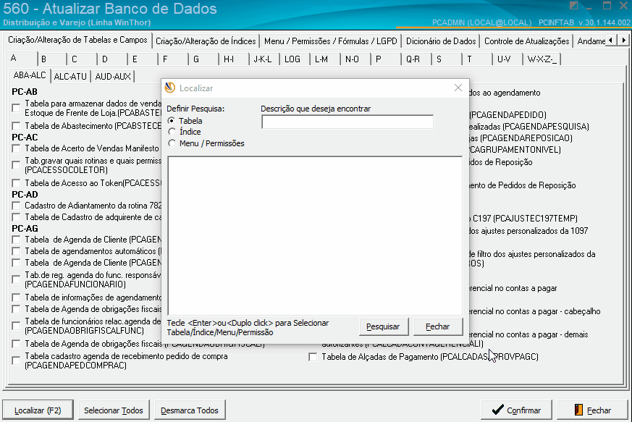The height and width of the screenshot is (422, 632).
Task: Click the Desmarca Todos button
Action: tap(190, 410)
